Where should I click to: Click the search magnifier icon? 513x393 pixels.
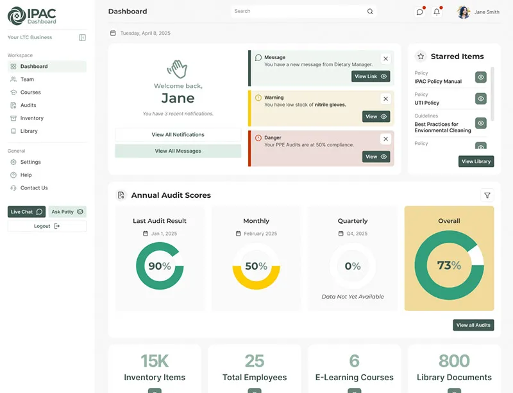click(x=370, y=12)
